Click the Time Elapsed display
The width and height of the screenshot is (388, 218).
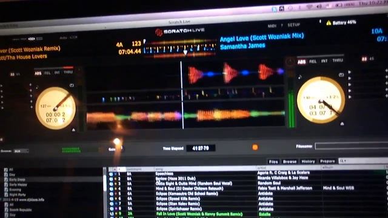(201, 148)
